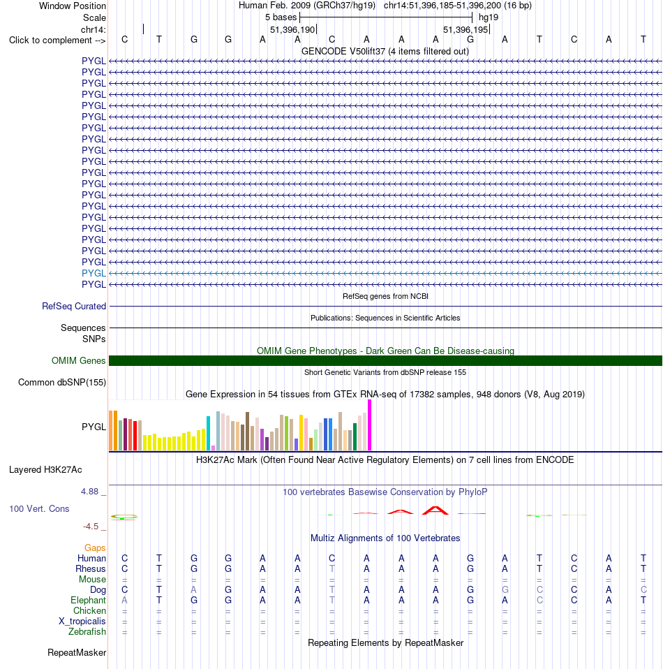Viewport: 663px width, 669px height.
Task: Open 'OMIM Gene Phenotypes - Dark Green' title
Action: click(385, 351)
